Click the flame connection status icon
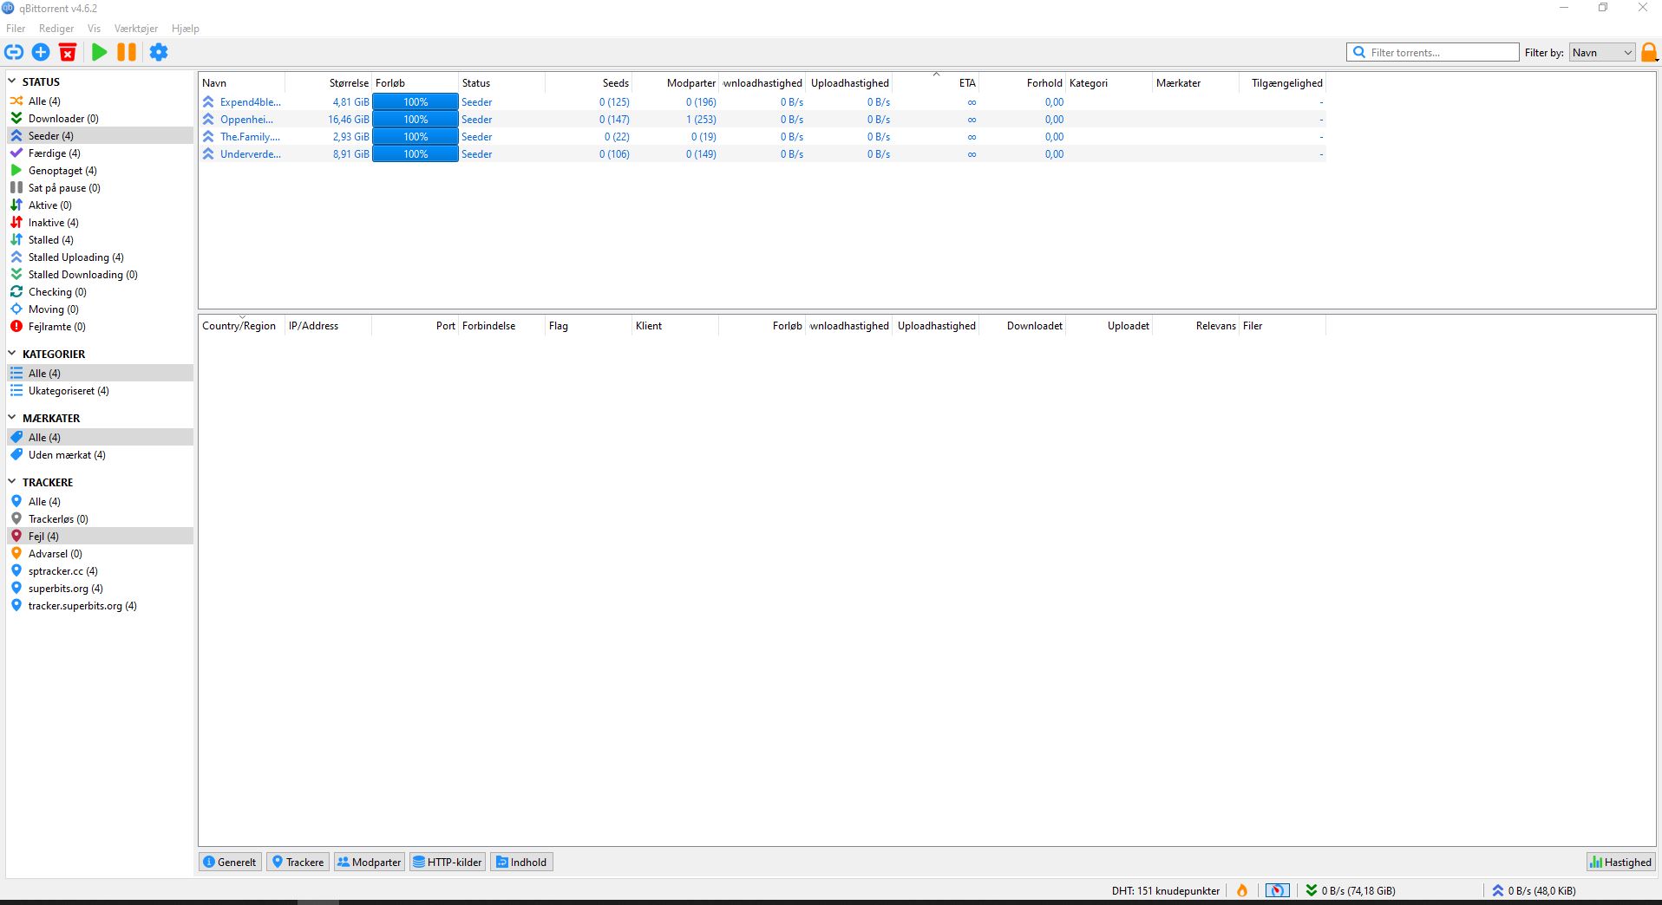Viewport: 1662px width, 905px height. point(1242,890)
